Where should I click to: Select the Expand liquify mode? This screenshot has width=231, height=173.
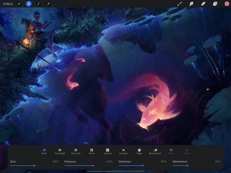(108, 151)
